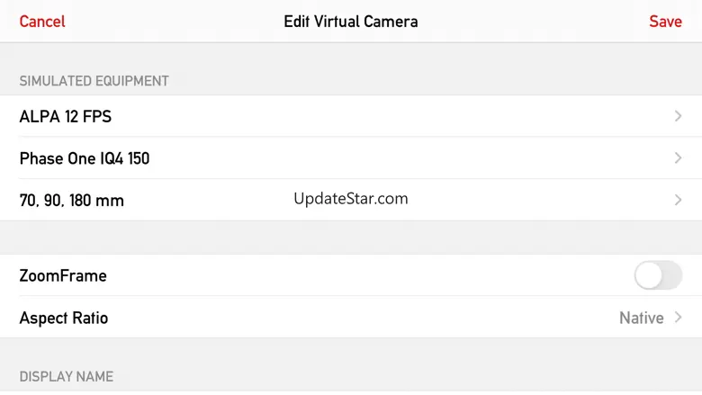Viewport: 702px width, 395px height.
Task: Click the empty header bar left of Save
Action: 540,22
